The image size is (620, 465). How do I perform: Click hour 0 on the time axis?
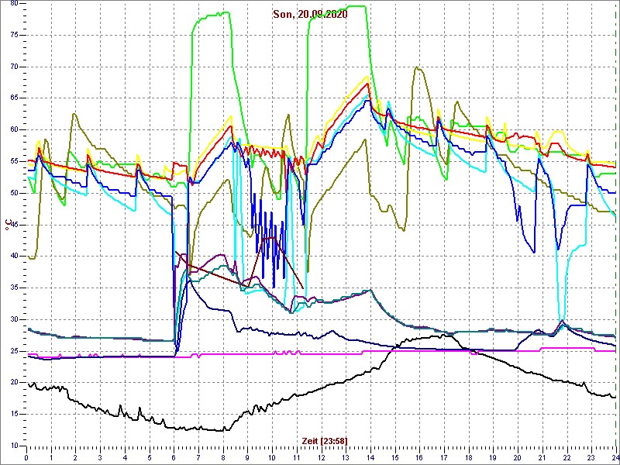pyautogui.click(x=26, y=457)
